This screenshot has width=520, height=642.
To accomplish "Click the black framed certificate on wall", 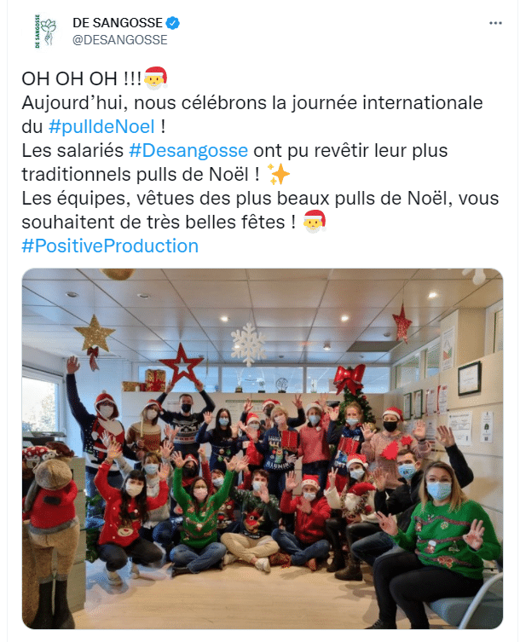I will click(469, 378).
